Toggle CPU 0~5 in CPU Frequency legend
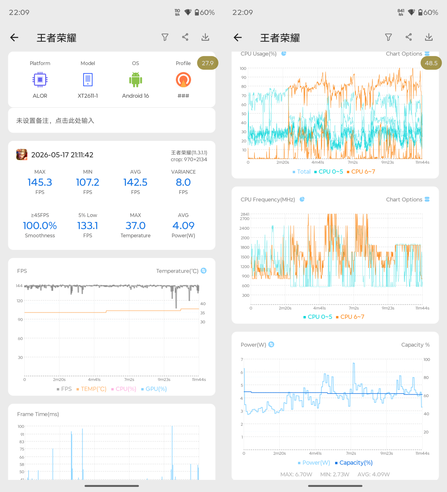The height and width of the screenshot is (492, 447). pyautogui.click(x=318, y=317)
